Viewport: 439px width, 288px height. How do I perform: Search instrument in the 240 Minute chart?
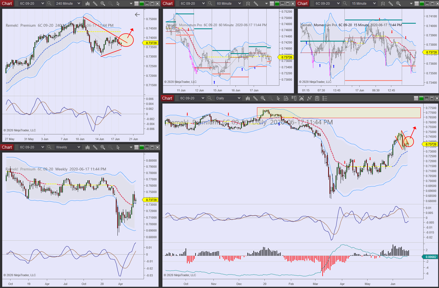pos(49,4)
